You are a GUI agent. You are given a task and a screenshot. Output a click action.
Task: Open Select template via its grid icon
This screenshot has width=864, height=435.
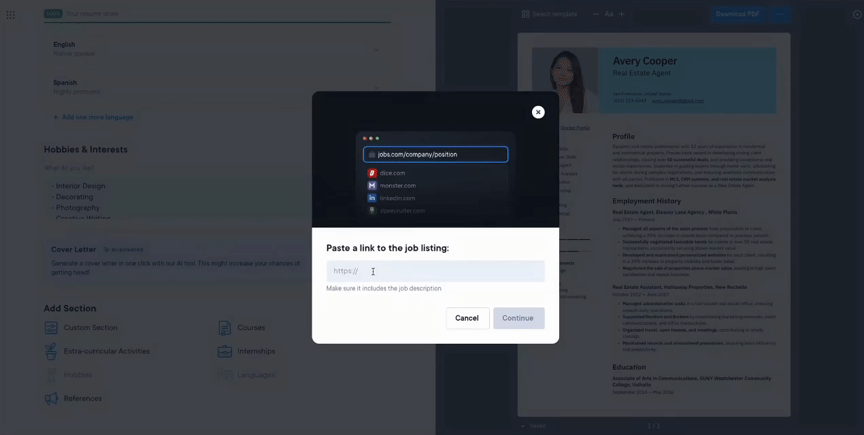coord(524,14)
